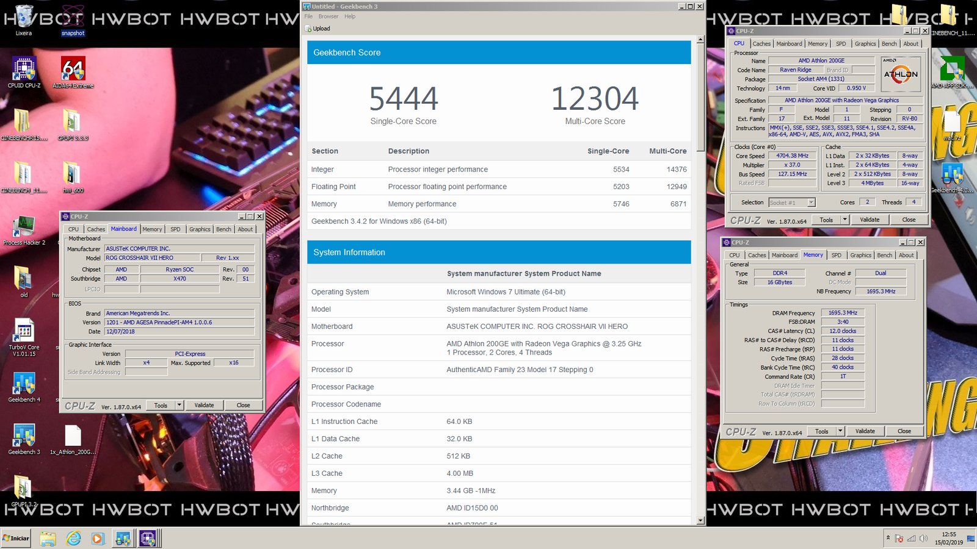Screen dimensions: 977x549
Task: Click the volume speaker tray icon
Action: tap(923, 538)
